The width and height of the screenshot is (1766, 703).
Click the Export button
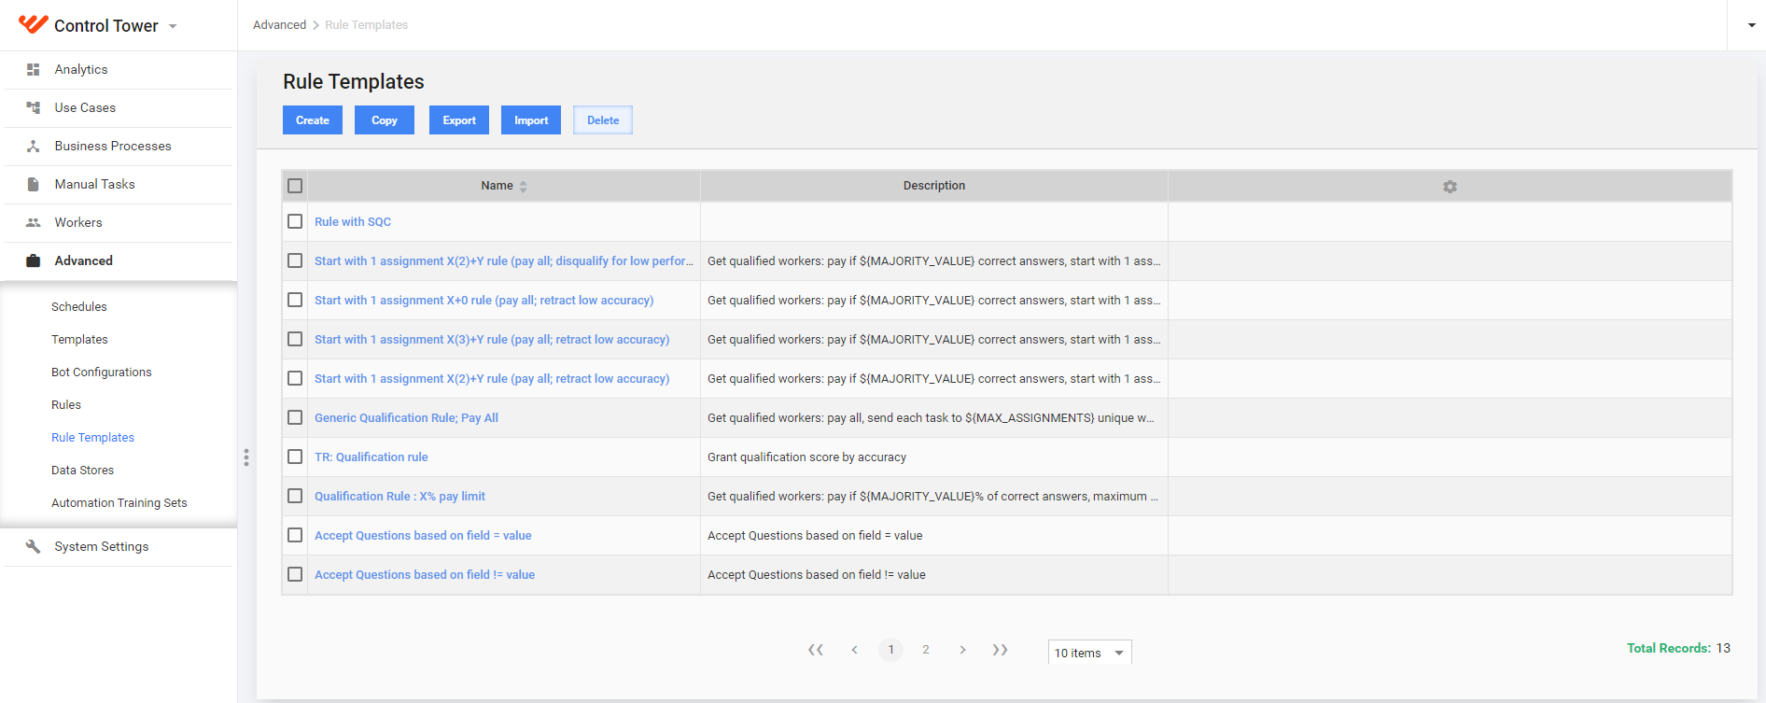coord(459,120)
